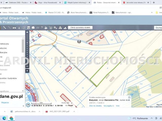Switch to the Odebrane Poczta browser tab
The image size is (162, 121).
click(18, 3)
